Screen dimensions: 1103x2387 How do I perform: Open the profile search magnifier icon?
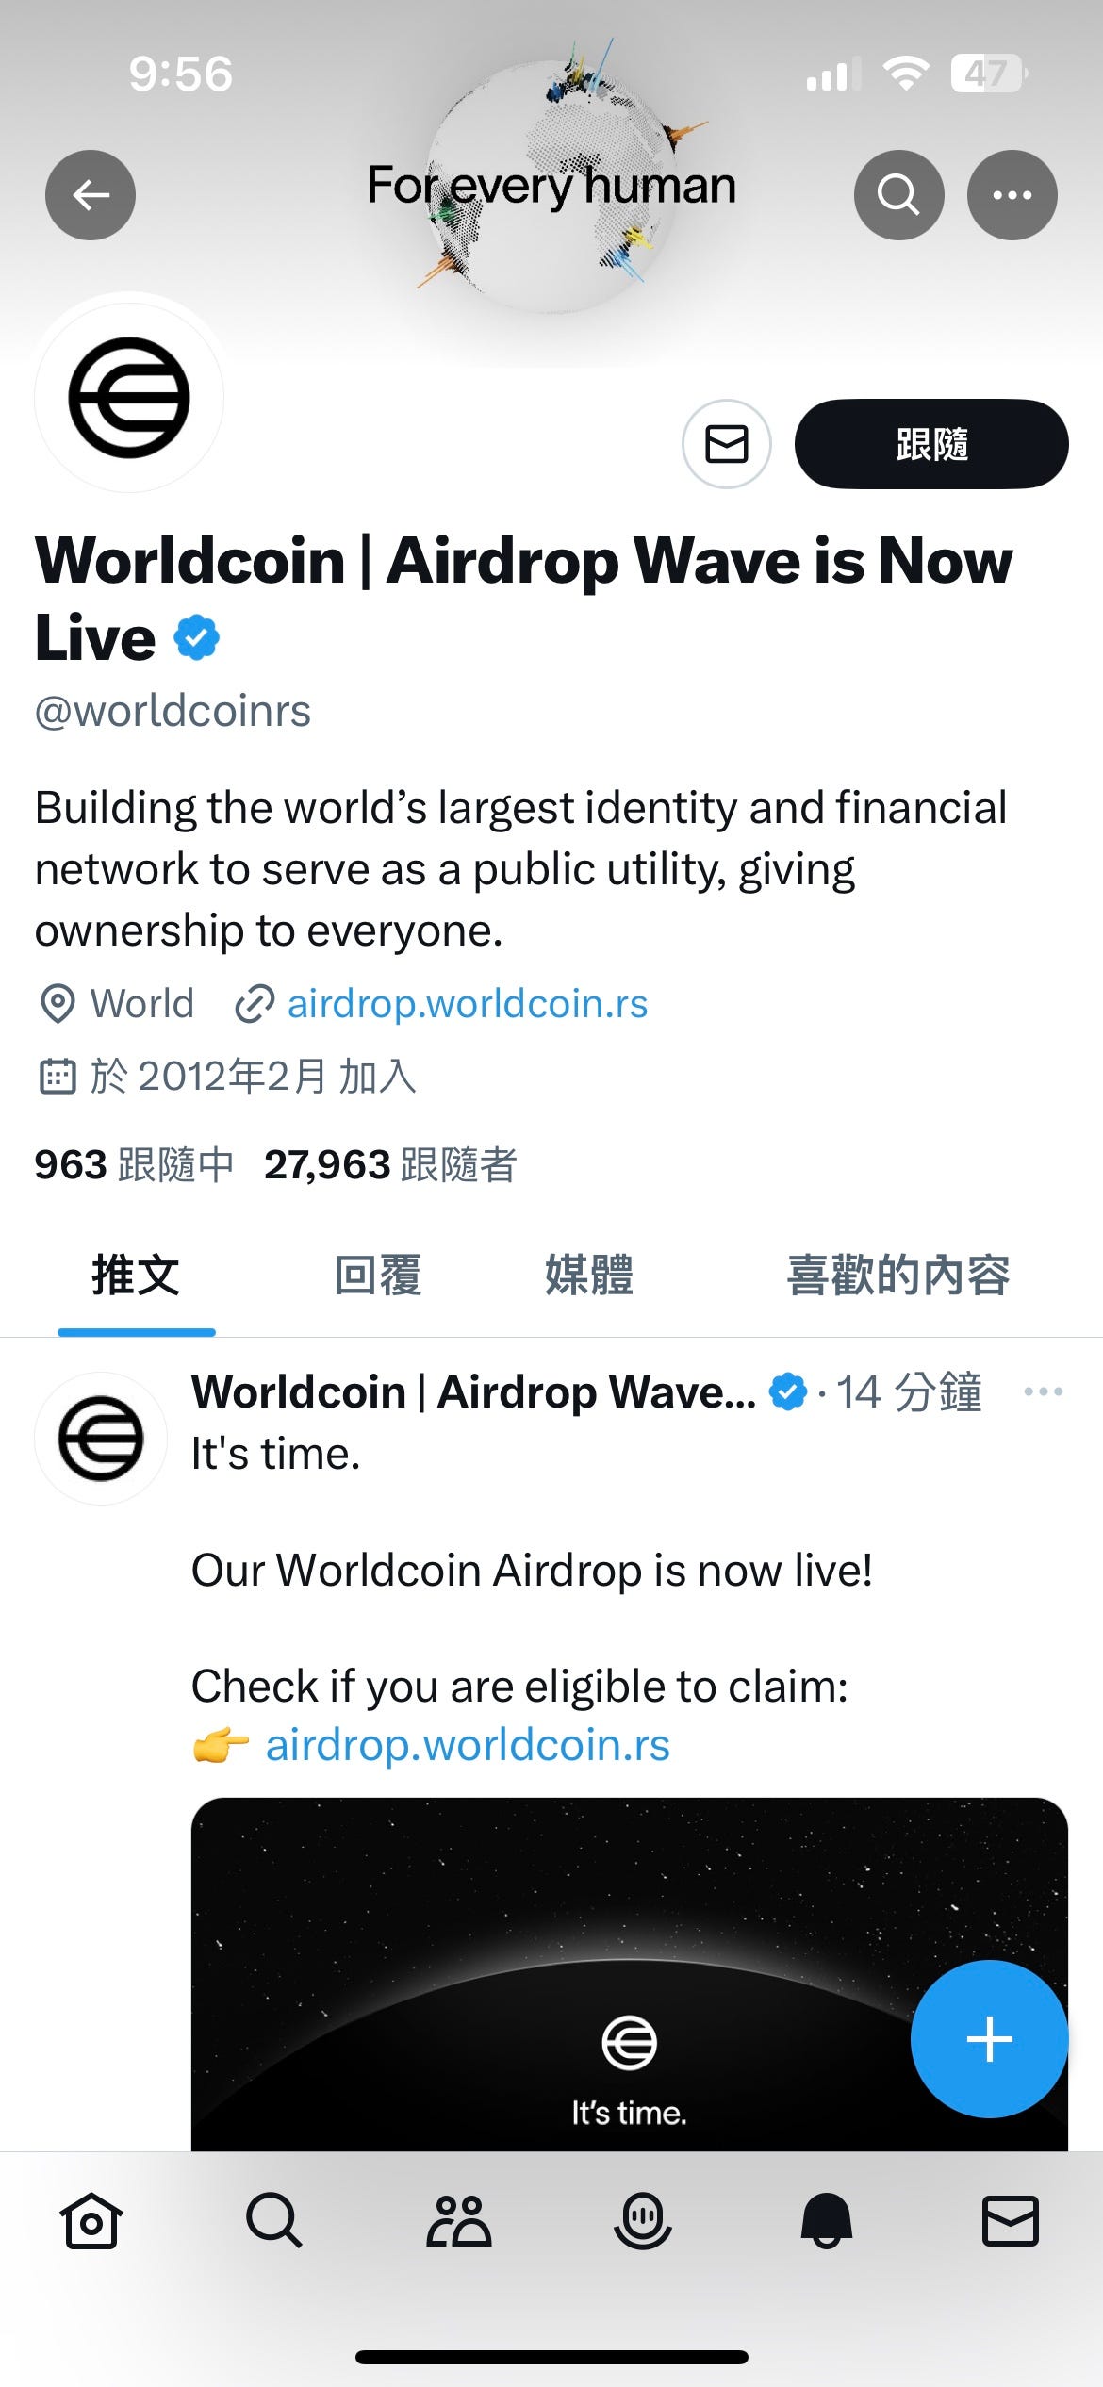(x=898, y=195)
